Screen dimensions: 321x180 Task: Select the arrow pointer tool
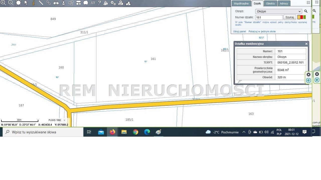coord(26,3)
